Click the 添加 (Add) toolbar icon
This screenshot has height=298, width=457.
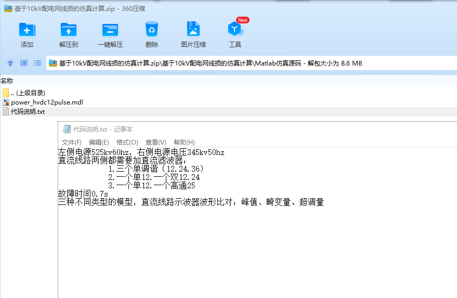pyautogui.click(x=27, y=30)
